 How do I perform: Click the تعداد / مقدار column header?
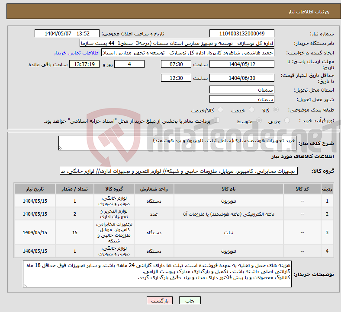(x=74, y=189)
